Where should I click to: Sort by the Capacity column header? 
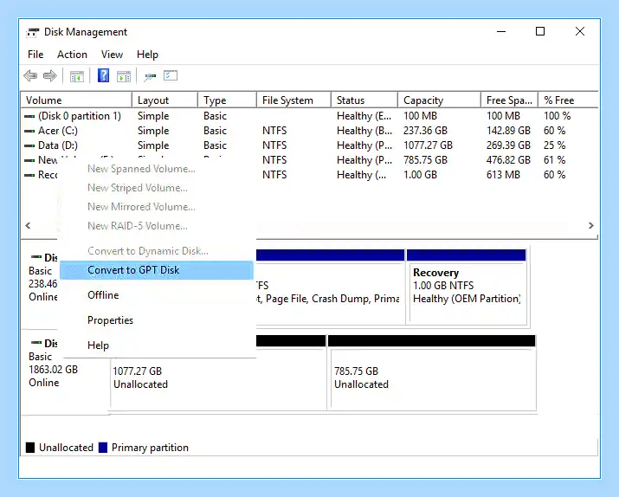(x=440, y=100)
